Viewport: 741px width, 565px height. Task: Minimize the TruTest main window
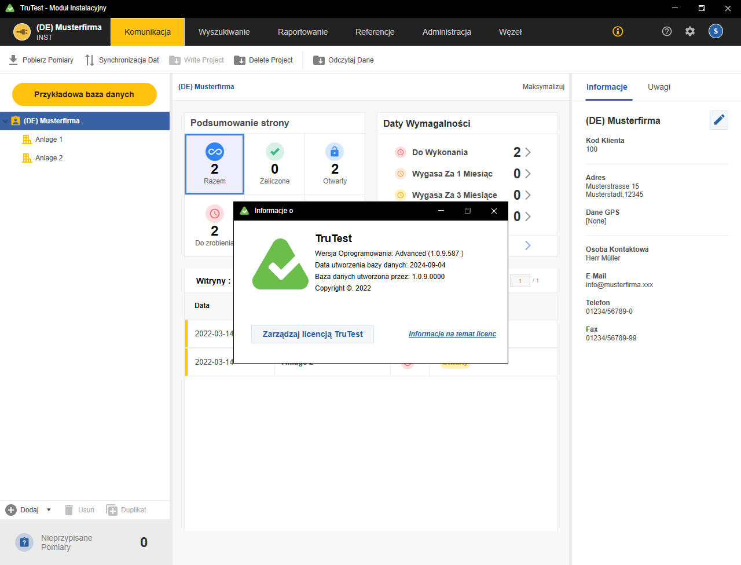[x=675, y=8]
